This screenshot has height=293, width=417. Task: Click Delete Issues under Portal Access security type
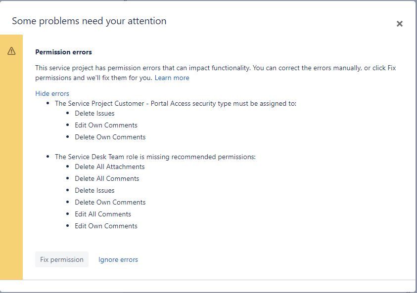tap(94, 114)
